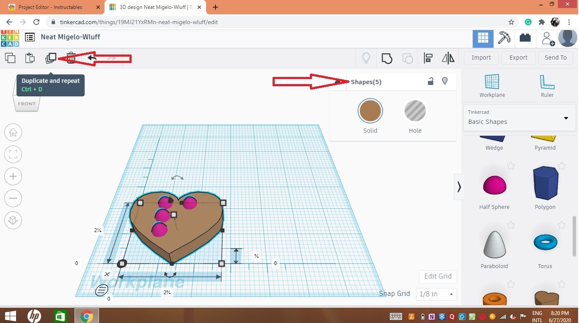Open the Align tool
This screenshot has height=323, width=579.
pos(428,58)
